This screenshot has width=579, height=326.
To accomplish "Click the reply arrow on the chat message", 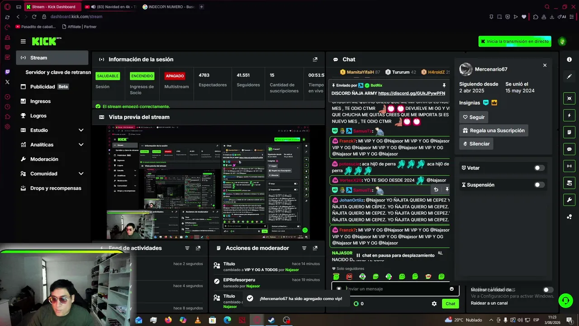I will (436, 190).
